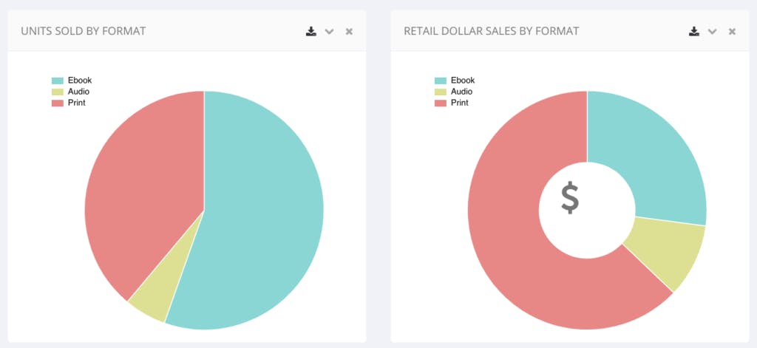Close the Retail Dollar Sales by Format panel

coord(732,32)
